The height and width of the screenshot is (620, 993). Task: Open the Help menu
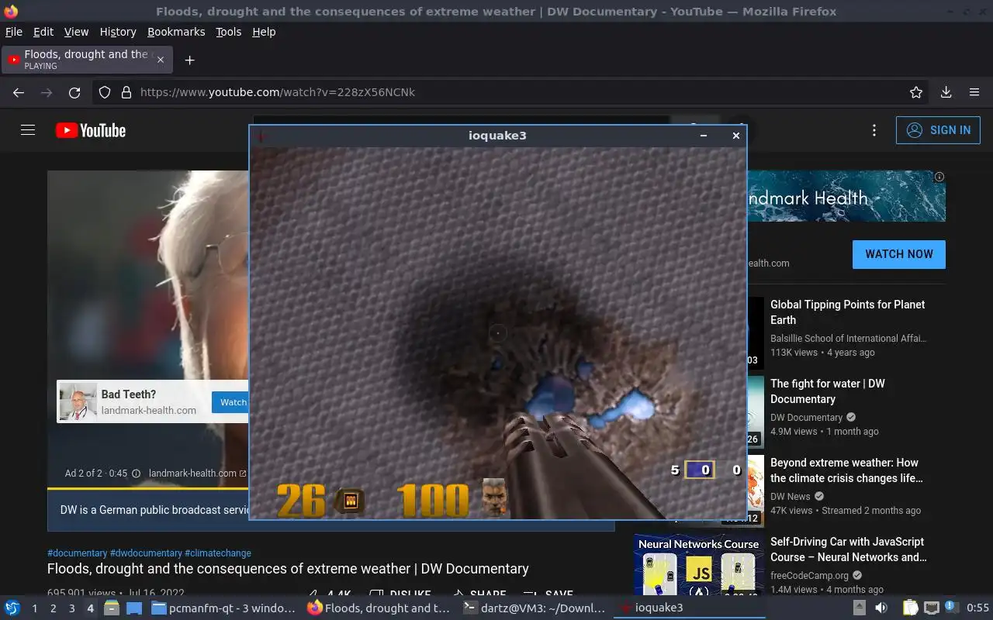[264, 32]
